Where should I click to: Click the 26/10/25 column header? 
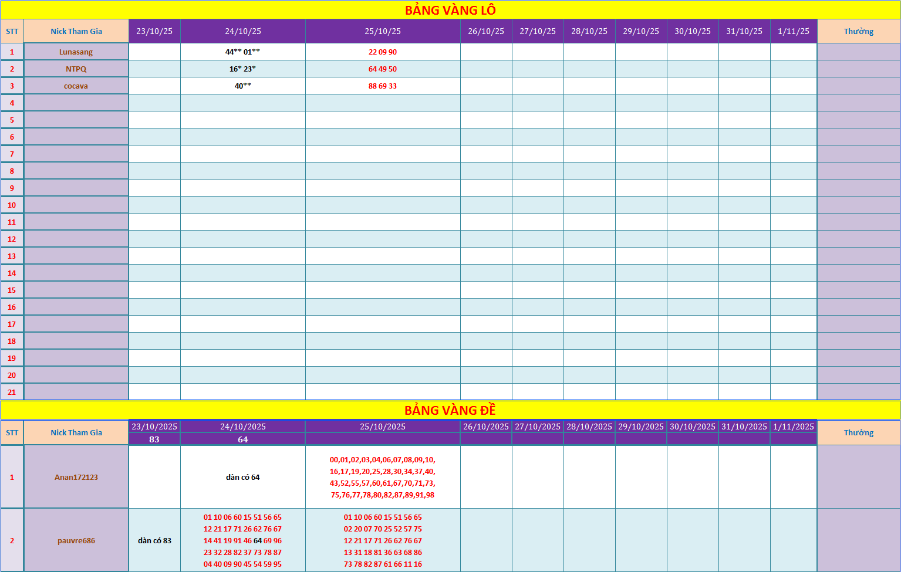click(486, 32)
